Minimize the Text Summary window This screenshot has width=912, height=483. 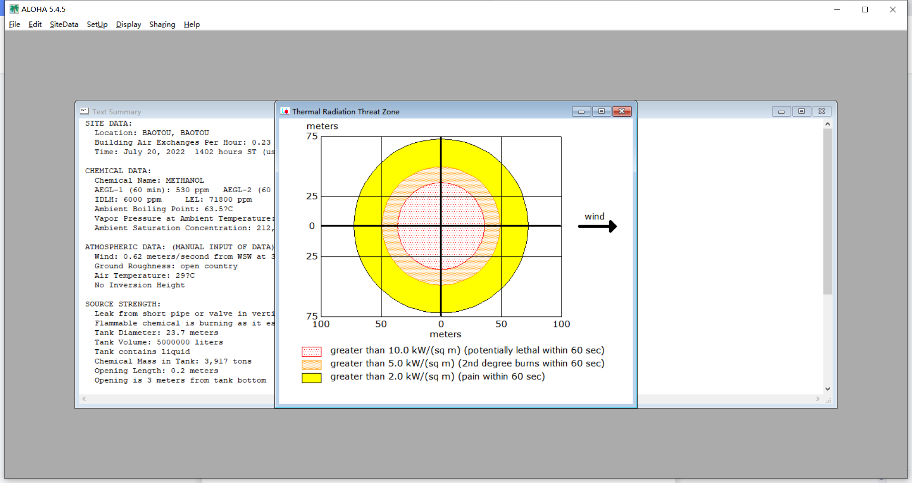[x=781, y=111]
